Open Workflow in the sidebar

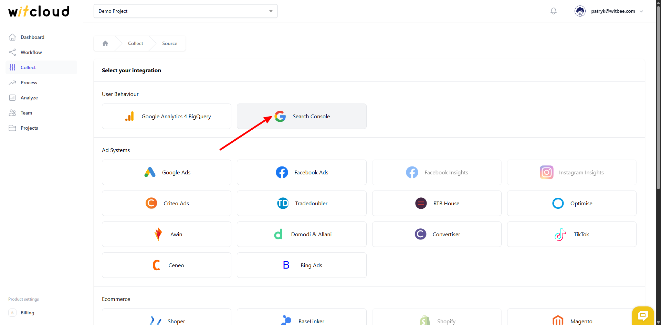[x=41, y=52]
